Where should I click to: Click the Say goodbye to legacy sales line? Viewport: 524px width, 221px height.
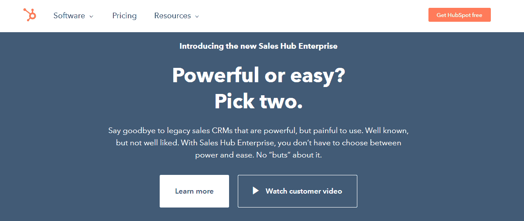point(258,131)
